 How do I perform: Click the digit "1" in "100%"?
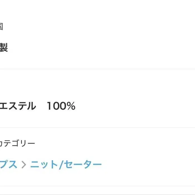(49, 106)
